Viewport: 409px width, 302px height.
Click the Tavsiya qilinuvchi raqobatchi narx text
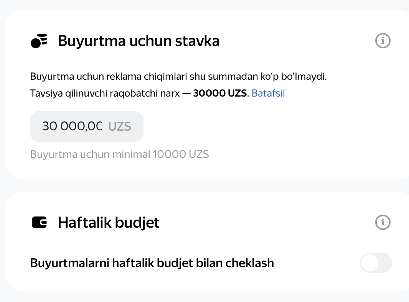click(x=105, y=93)
